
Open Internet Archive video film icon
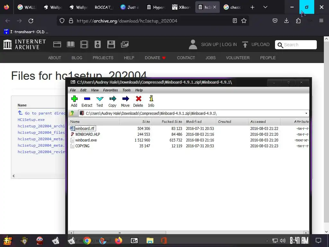(x=84, y=44)
